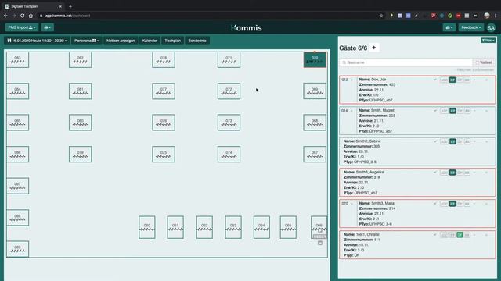Select table 088 on the floor plan

(x=17, y=218)
